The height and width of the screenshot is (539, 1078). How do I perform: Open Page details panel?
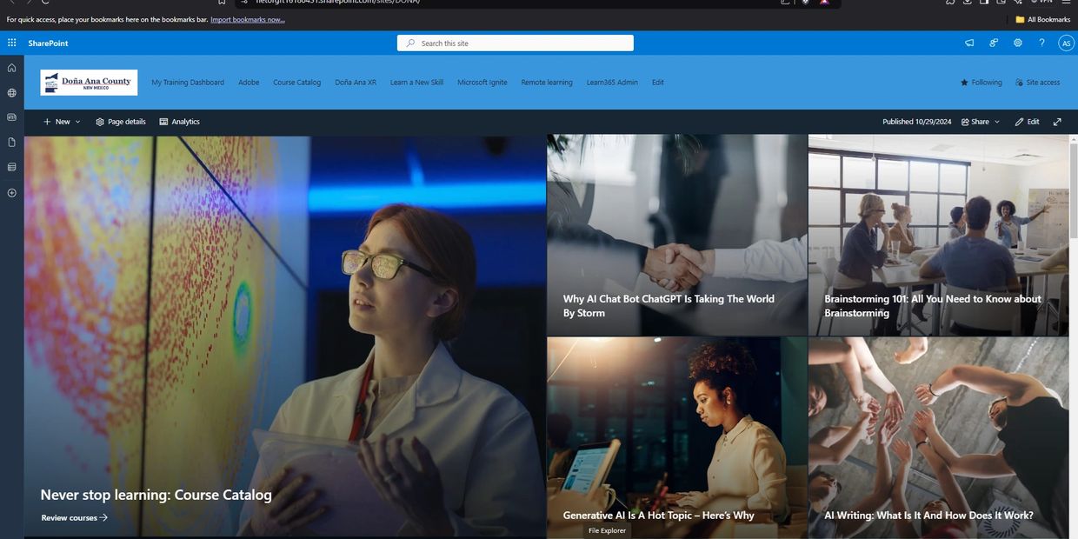tap(121, 122)
